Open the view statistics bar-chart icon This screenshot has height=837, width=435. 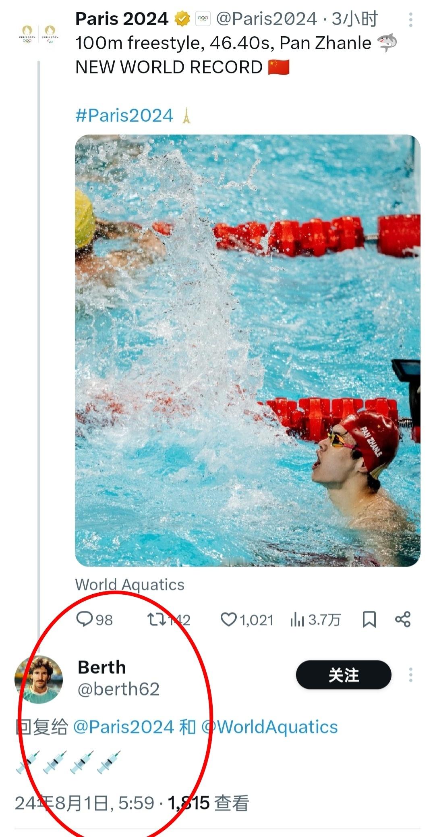click(297, 619)
